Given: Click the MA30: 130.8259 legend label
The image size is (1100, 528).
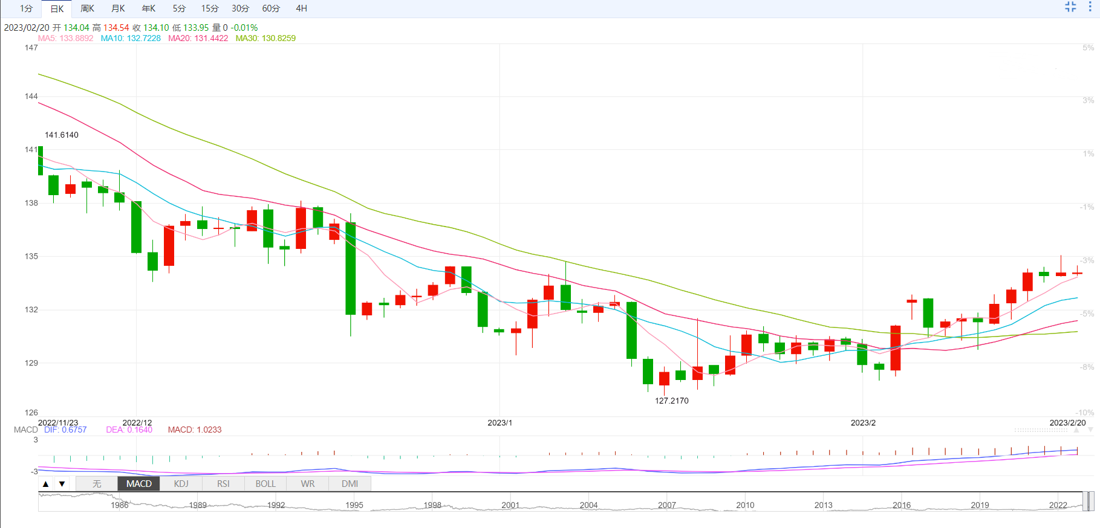Looking at the screenshot, I should (265, 38).
